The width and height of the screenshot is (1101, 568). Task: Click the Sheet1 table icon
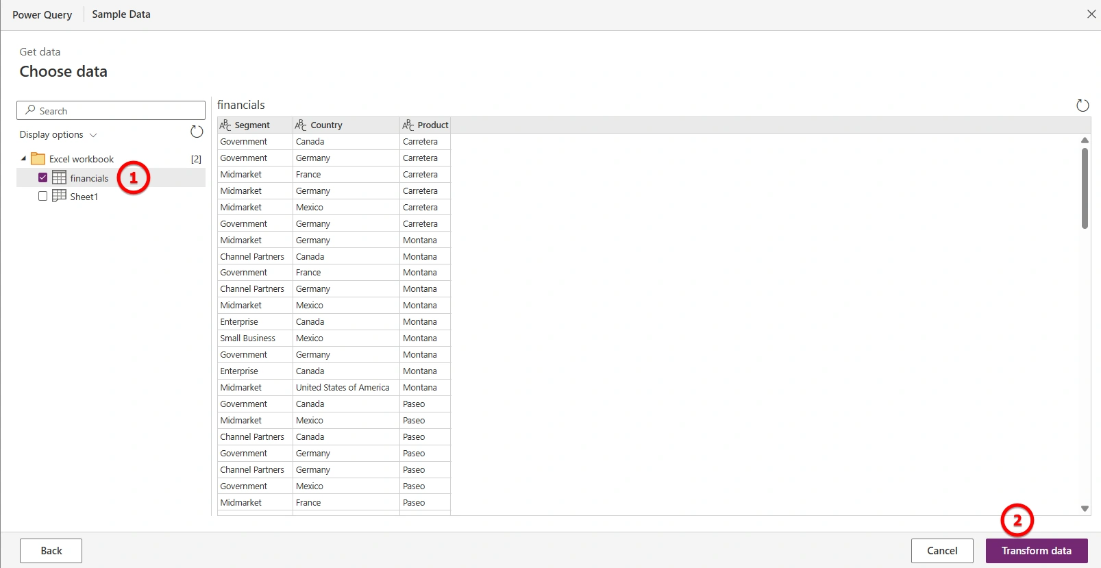click(x=60, y=196)
